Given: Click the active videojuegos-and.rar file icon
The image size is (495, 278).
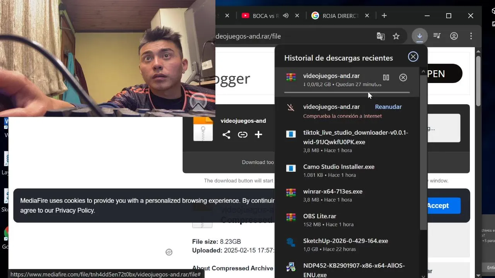Looking at the screenshot, I should [291, 77].
